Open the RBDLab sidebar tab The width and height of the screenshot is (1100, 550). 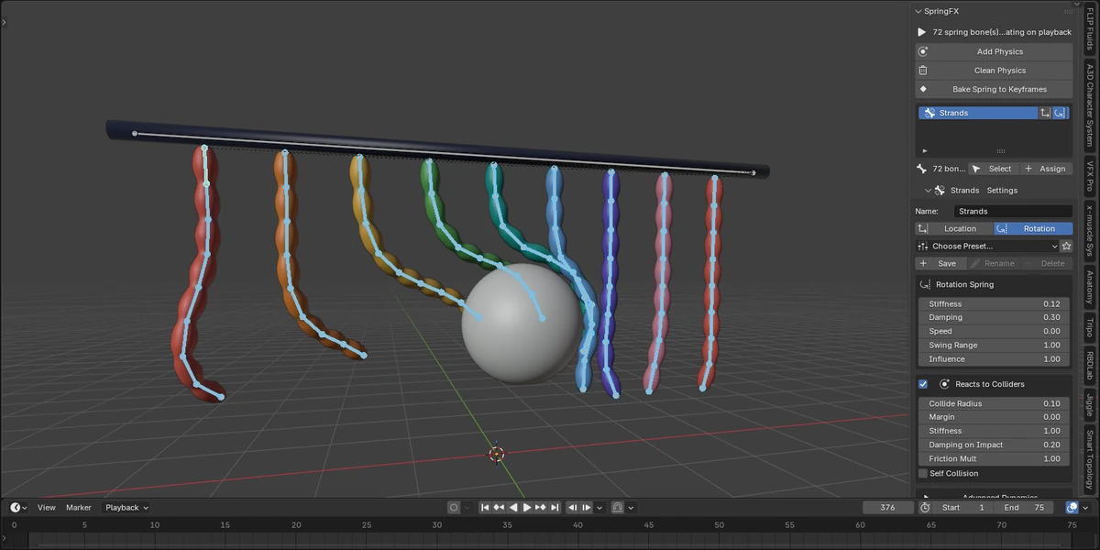click(1090, 365)
